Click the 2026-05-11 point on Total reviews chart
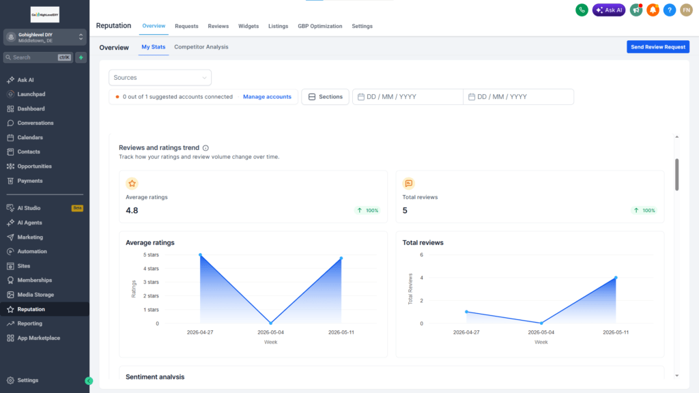 616,278
